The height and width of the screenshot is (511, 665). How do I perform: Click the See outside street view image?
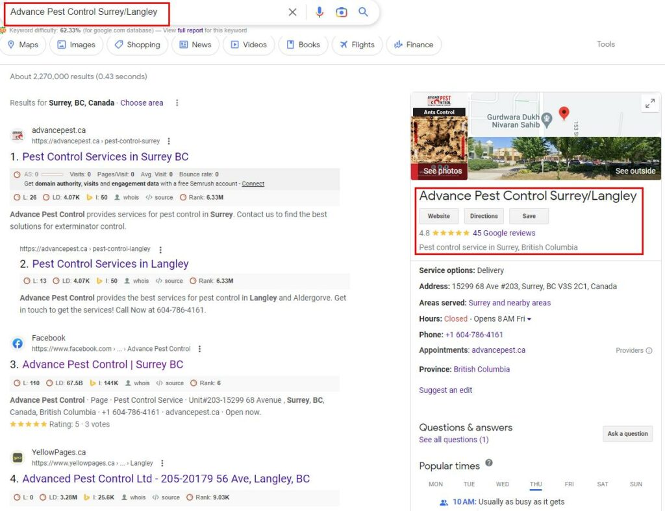[x=564, y=158]
